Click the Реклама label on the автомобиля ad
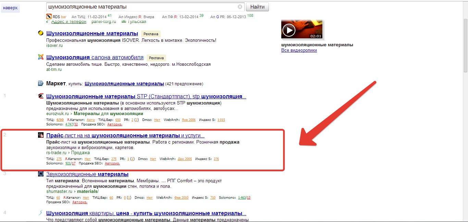The image size is (468, 222). (156, 58)
